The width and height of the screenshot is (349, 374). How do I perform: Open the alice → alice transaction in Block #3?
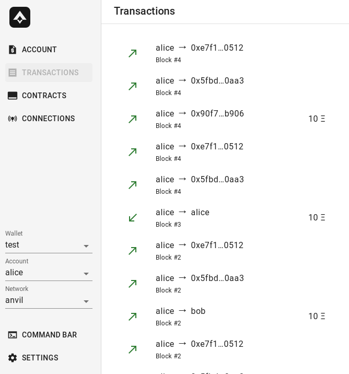coord(225,217)
